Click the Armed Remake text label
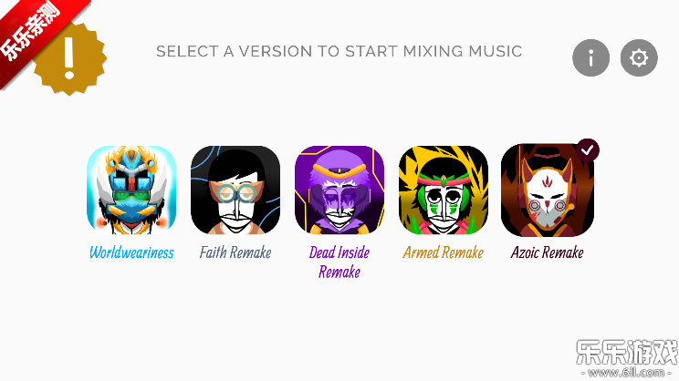Image resolution: width=679 pixels, height=381 pixels. coord(444,252)
